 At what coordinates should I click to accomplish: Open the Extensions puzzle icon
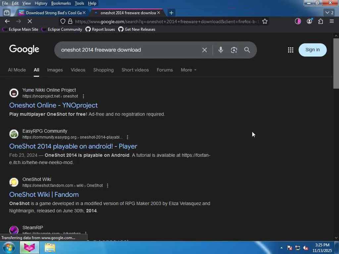click(x=320, y=21)
